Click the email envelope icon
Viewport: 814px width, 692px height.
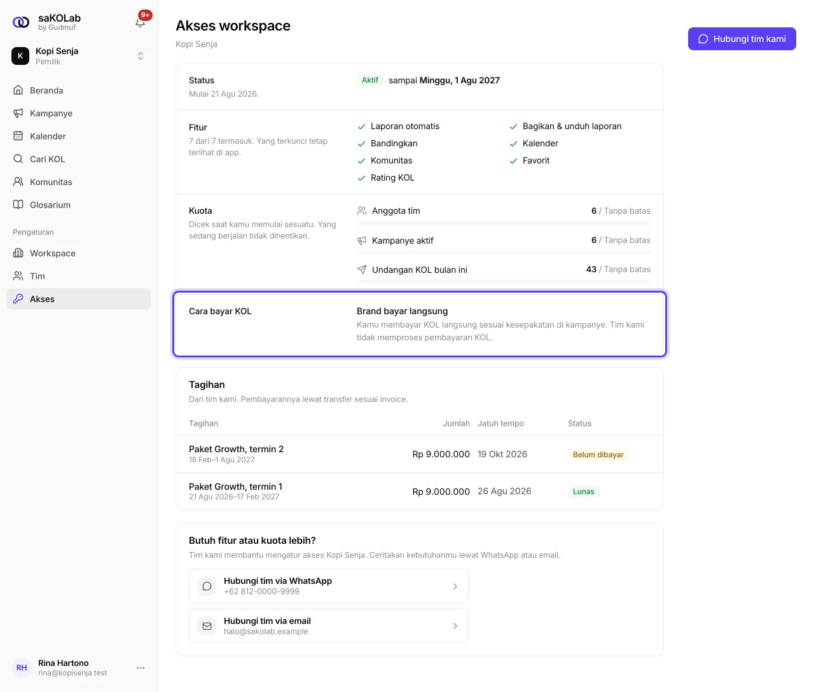[x=207, y=626]
